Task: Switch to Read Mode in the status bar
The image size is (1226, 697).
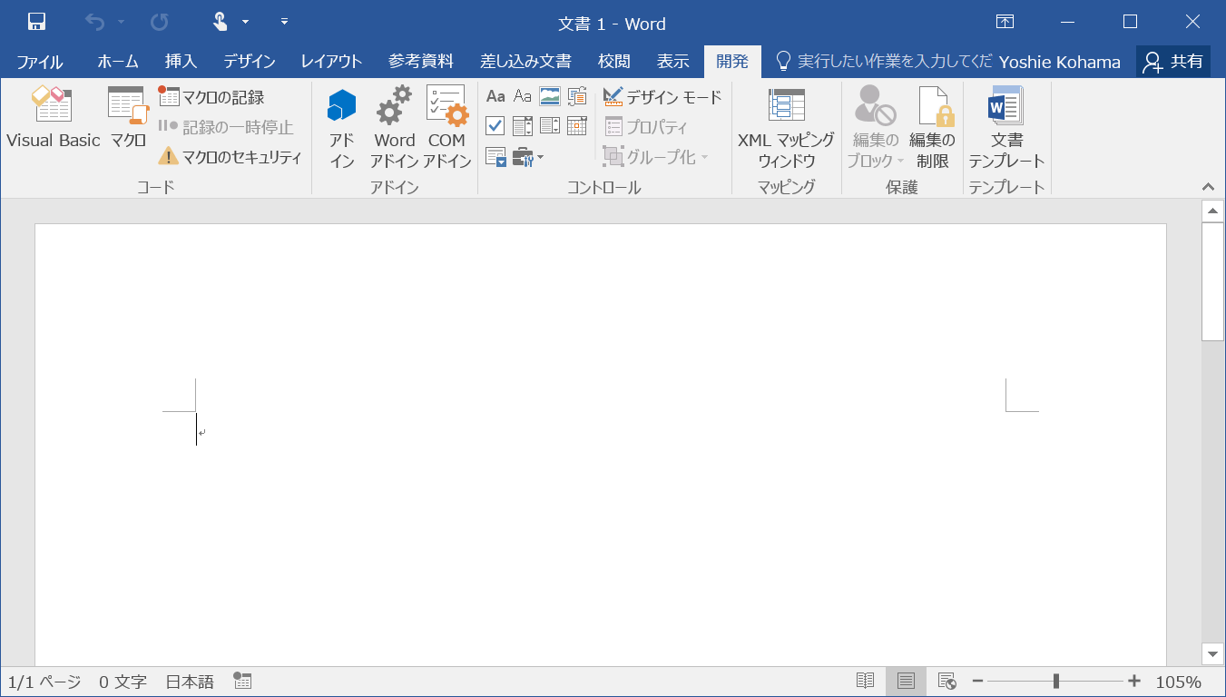Action: pyautogui.click(x=865, y=680)
